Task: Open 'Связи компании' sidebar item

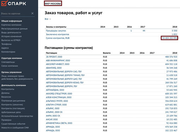Action: click(x=10, y=66)
